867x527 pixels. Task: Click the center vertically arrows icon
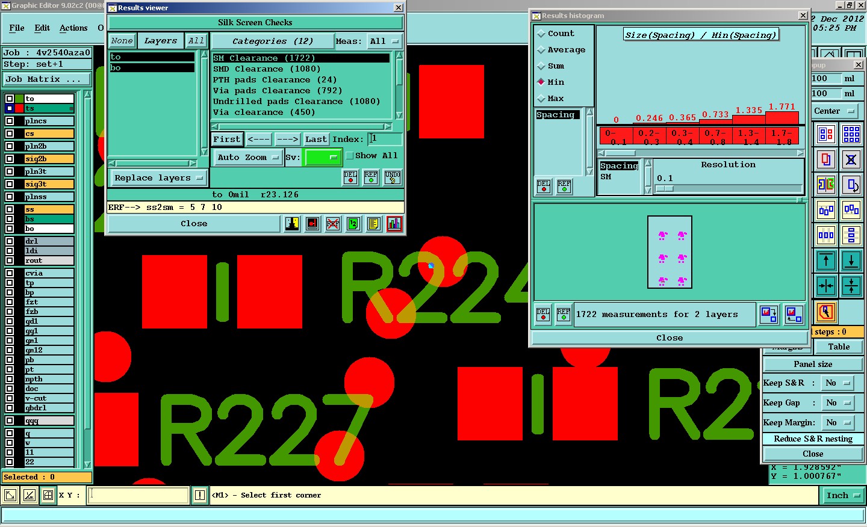[851, 286]
